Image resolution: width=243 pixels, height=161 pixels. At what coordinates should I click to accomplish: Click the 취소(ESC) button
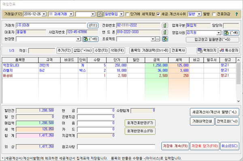pyautogui.click(x=230, y=146)
